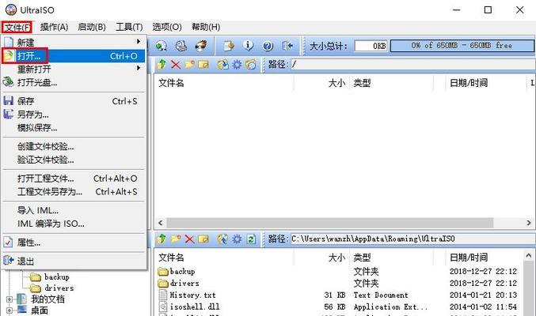The width and height of the screenshot is (536, 316).
Task: Click the flaming disc burn icon
Action: click(201, 45)
